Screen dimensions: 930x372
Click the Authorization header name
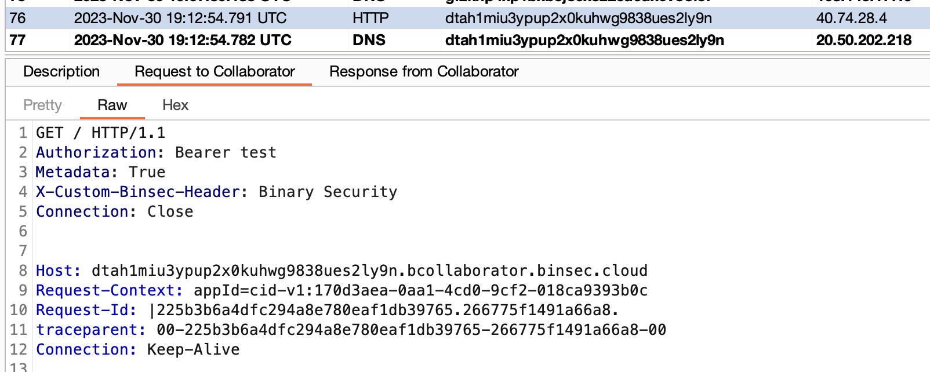point(93,152)
